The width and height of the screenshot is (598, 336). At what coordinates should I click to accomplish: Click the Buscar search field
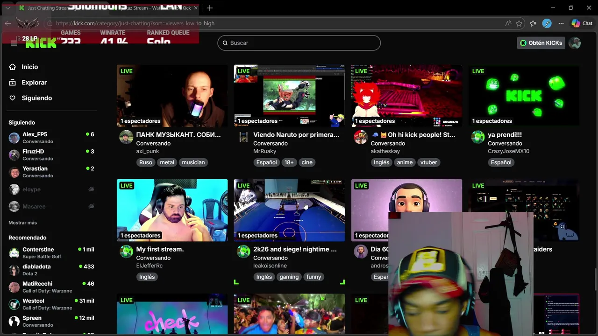pos(299,43)
